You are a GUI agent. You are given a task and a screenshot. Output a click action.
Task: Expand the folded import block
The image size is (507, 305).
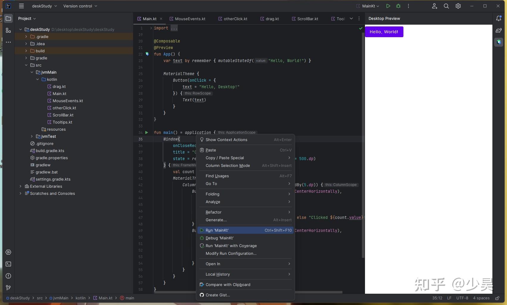174,28
